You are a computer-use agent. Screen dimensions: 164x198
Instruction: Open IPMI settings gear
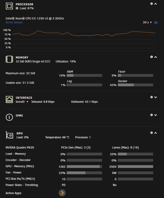pyautogui.click(x=152, y=115)
